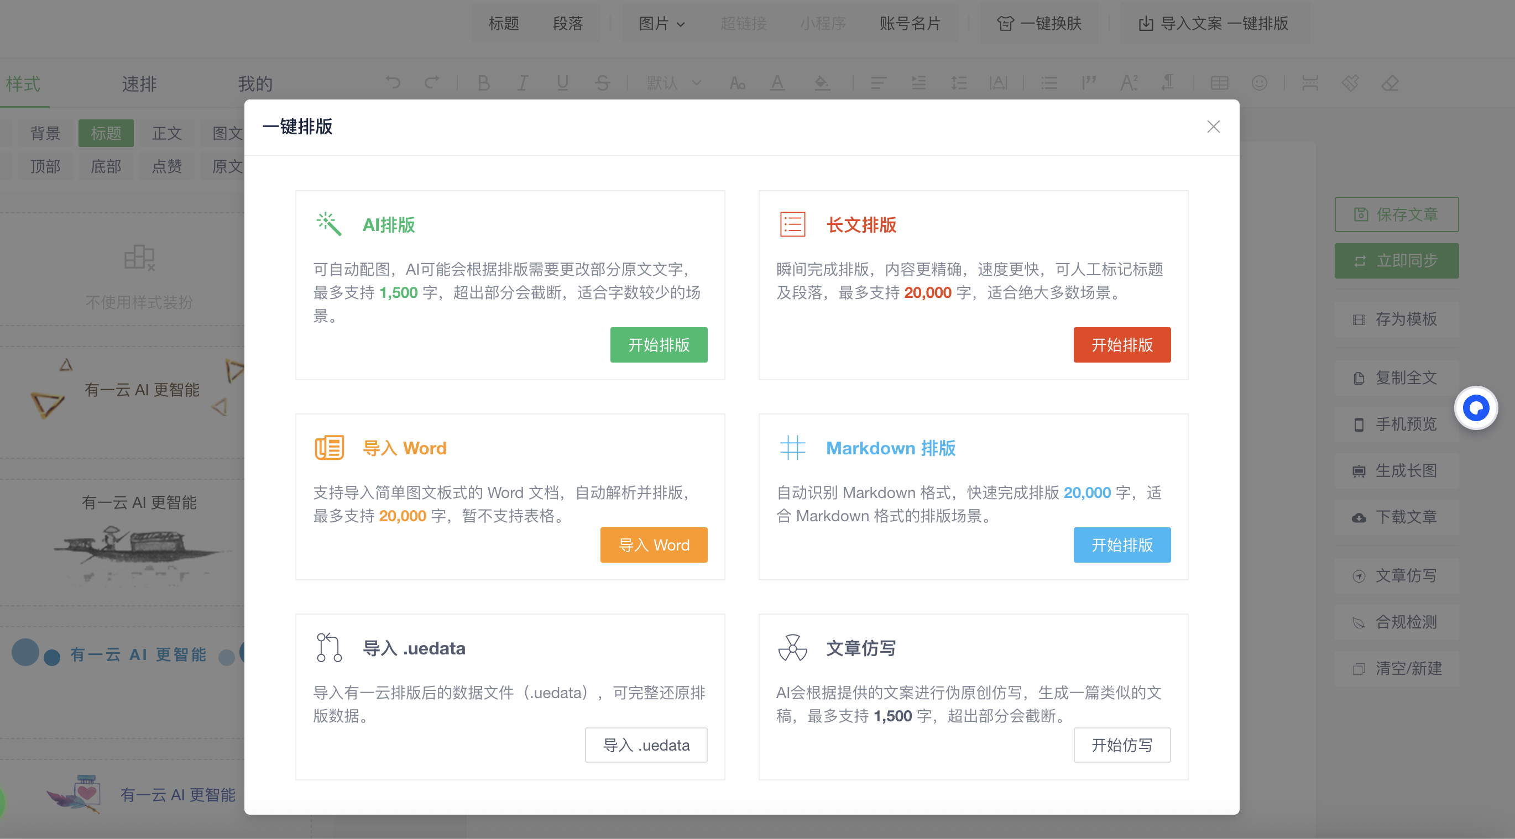The width and height of the screenshot is (1515, 839).
Task: Open the font size Aa tool
Action: (x=738, y=83)
